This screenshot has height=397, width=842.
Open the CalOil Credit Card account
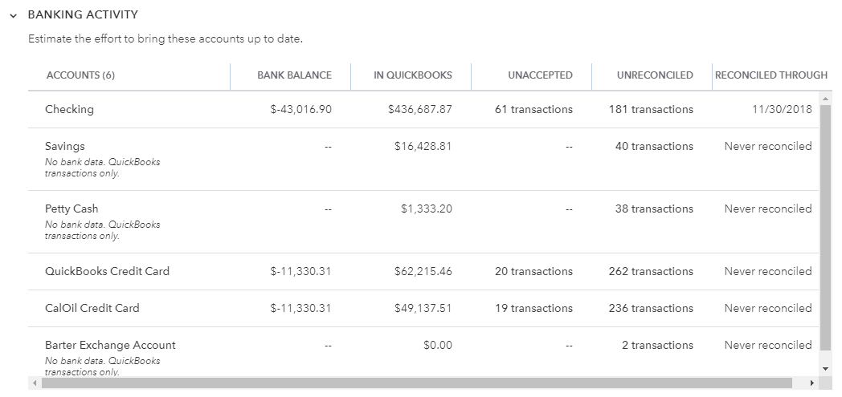coord(92,308)
